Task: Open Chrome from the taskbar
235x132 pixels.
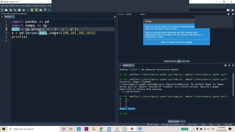Action: (x=101, y=129)
